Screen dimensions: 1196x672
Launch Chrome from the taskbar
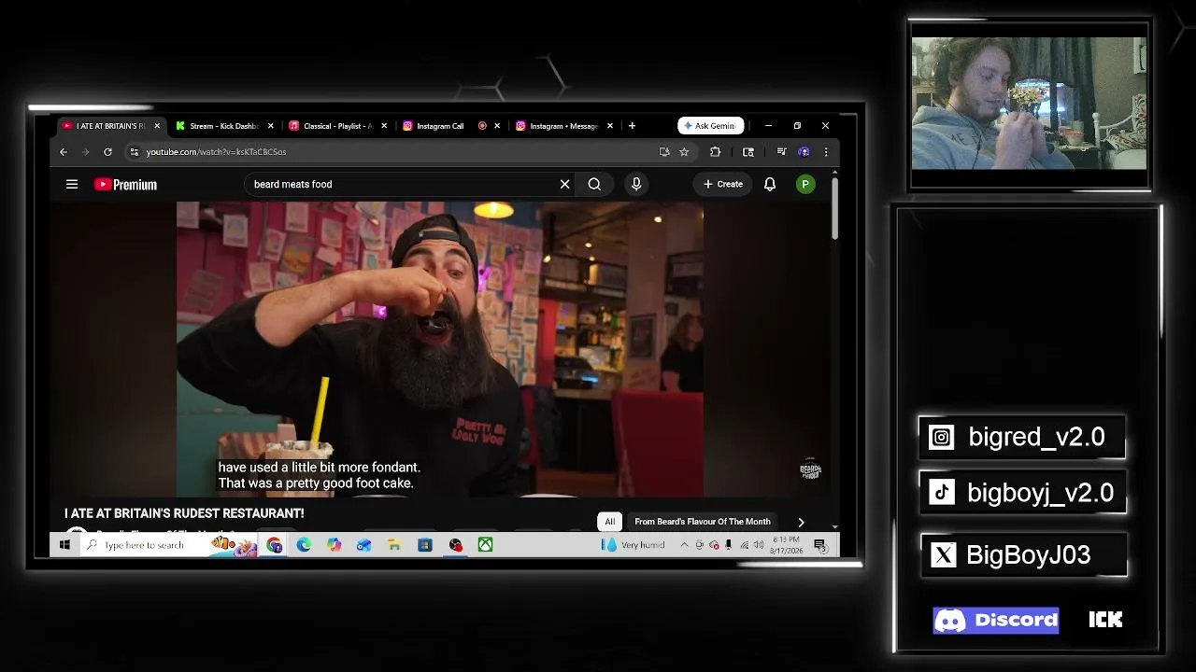pyautogui.click(x=275, y=545)
